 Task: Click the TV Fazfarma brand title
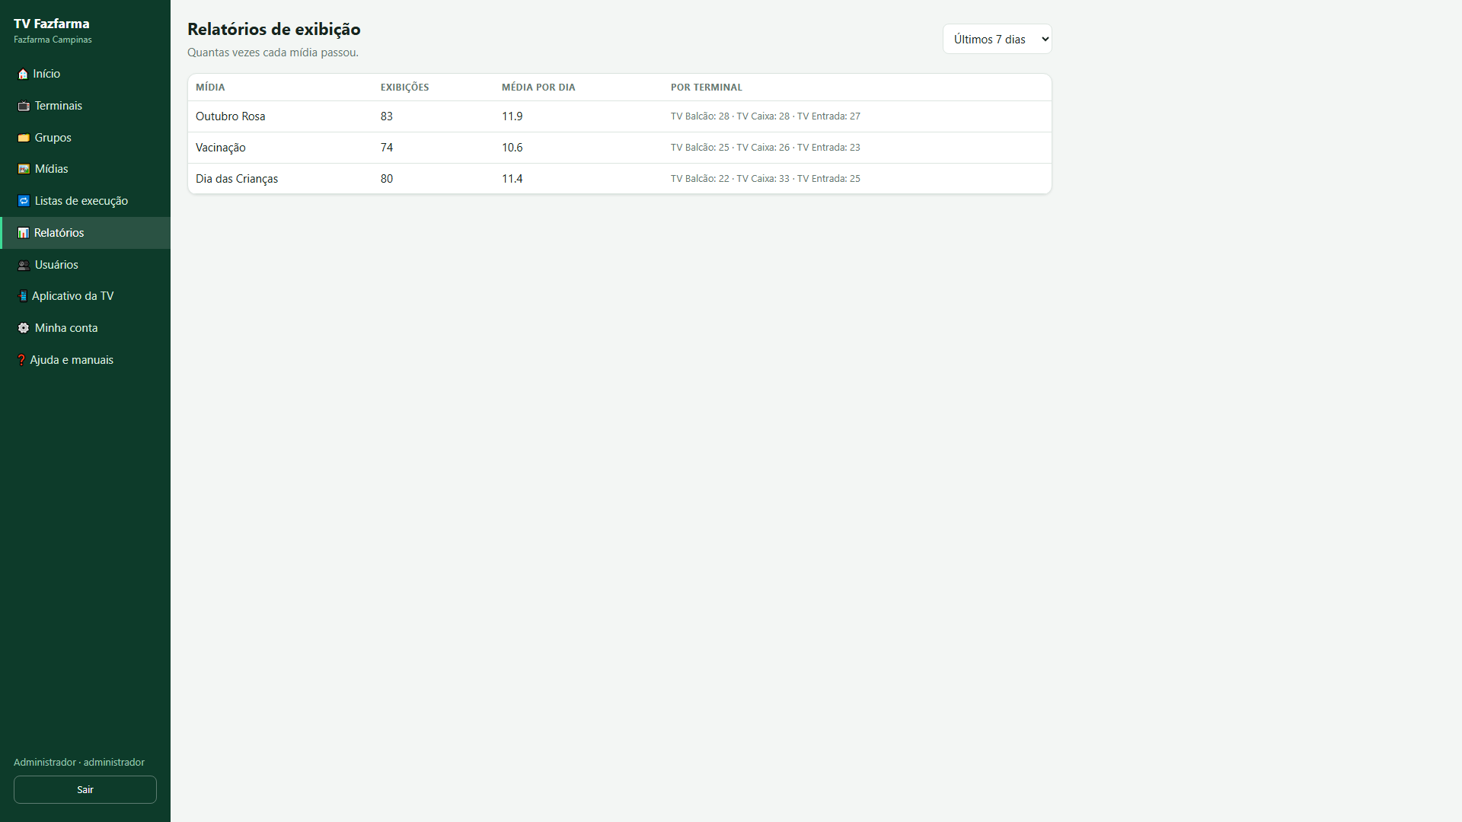click(52, 24)
